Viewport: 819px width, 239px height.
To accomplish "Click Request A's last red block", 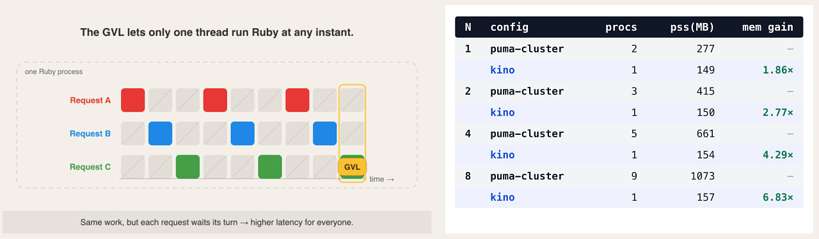I will (298, 100).
